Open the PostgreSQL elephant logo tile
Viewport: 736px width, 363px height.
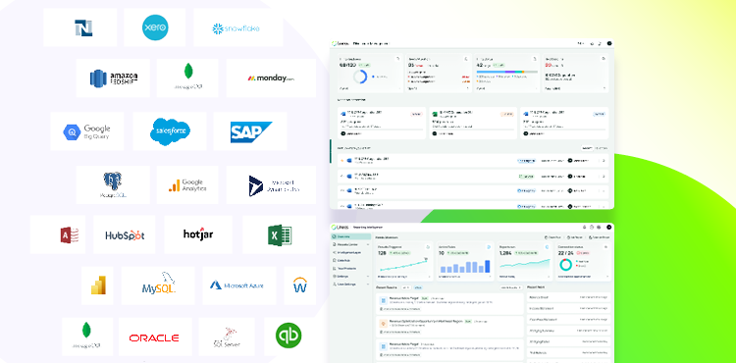click(113, 184)
